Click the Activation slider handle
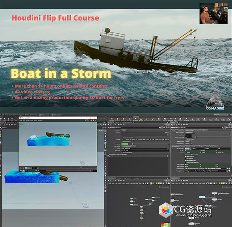The height and width of the screenshot is (227, 232). [x=133, y=144]
